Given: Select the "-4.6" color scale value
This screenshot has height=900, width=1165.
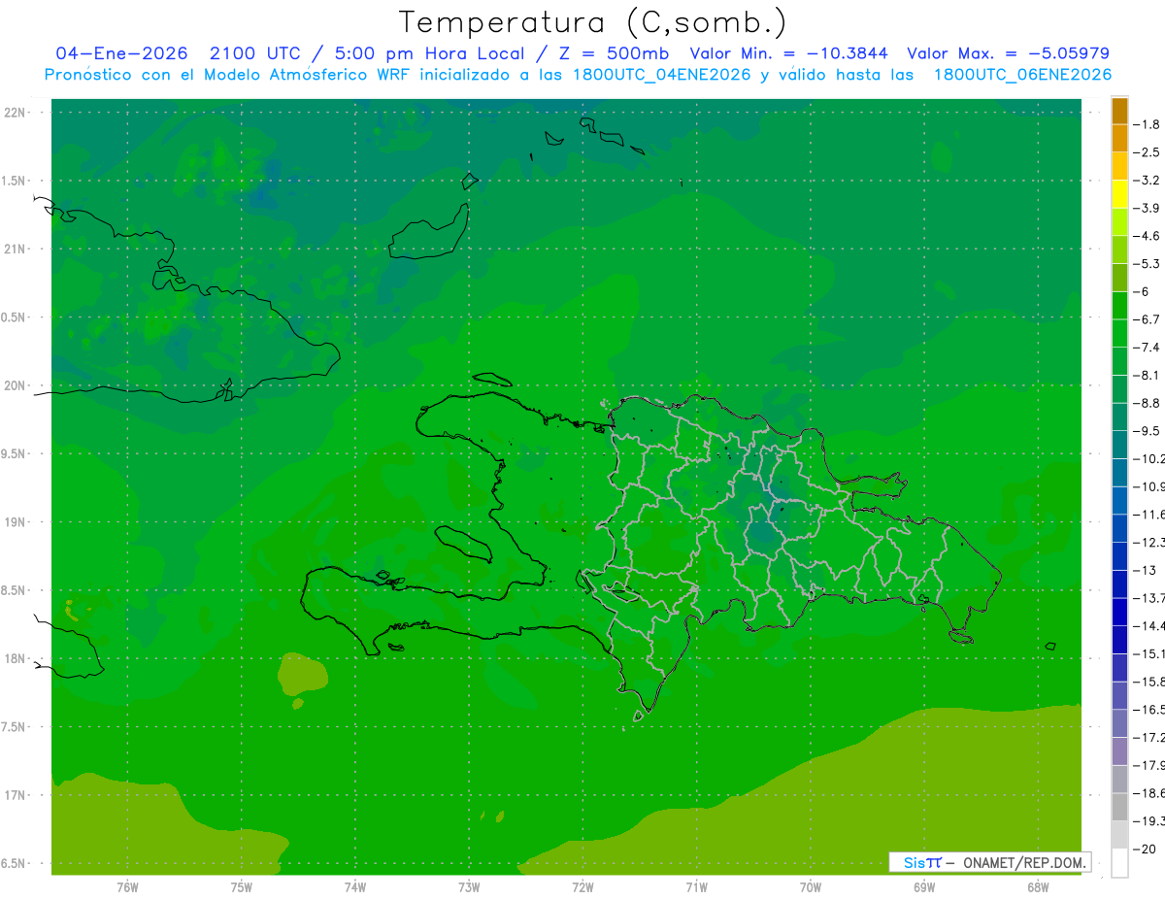Looking at the screenshot, I should [x=1148, y=236].
